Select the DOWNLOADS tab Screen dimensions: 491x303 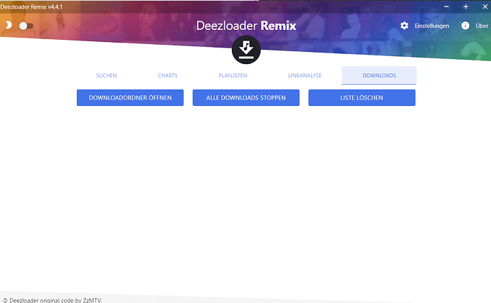click(x=379, y=75)
